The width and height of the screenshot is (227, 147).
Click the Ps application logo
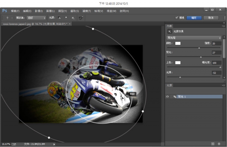pos(5,11)
